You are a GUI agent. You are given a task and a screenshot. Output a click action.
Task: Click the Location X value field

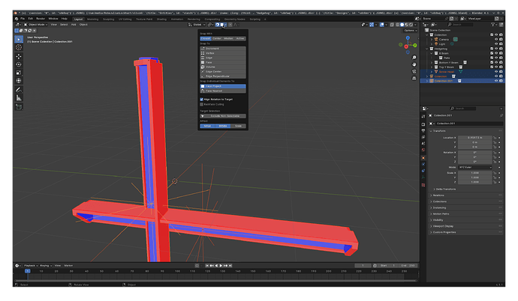point(474,138)
